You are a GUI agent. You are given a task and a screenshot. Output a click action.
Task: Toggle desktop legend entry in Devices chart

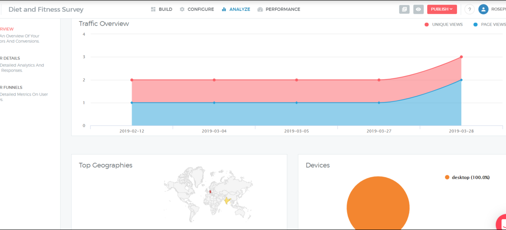point(467,177)
